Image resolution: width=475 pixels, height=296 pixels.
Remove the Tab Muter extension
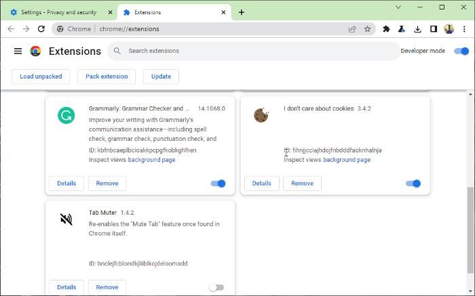pos(107,287)
